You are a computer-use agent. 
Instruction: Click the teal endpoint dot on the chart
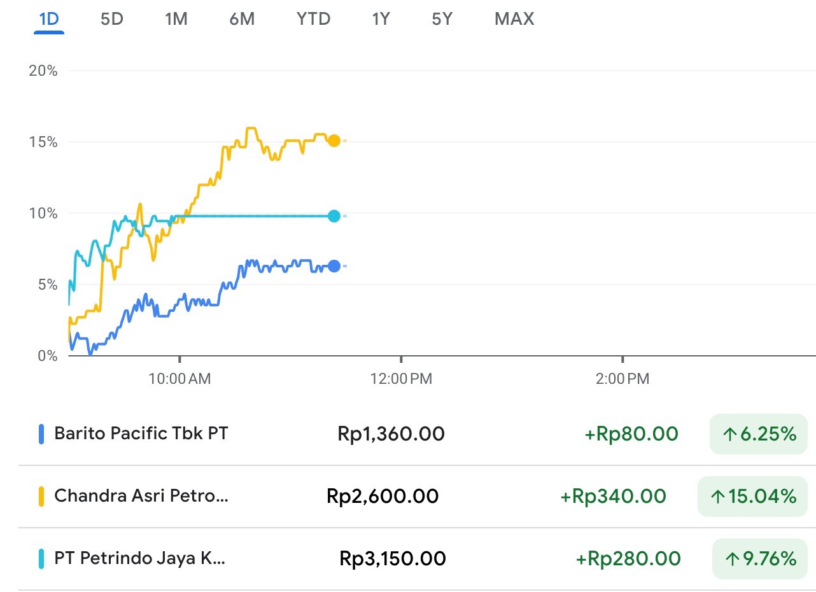[334, 216]
